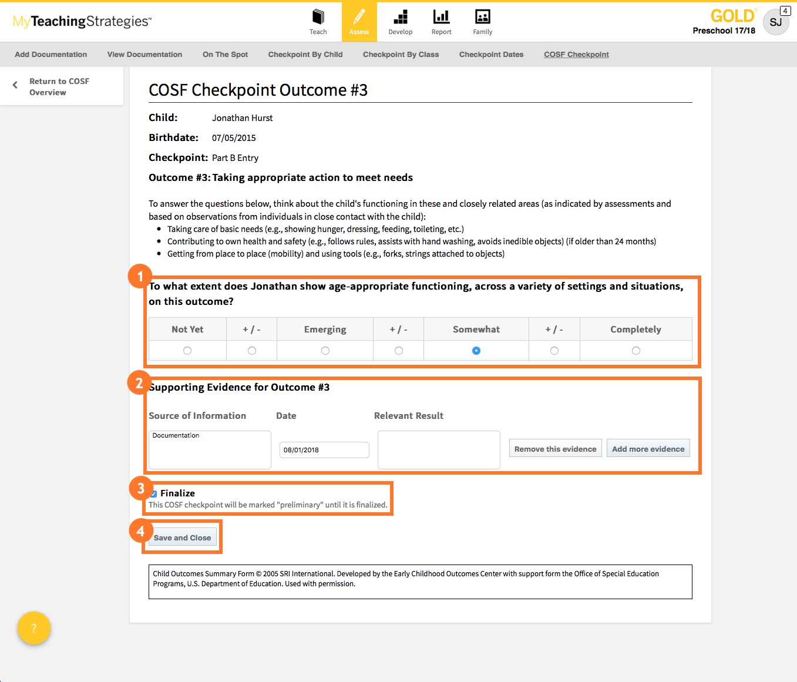Screen dimensions: 797x682
Task: Click Remove this evidence button
Action: 555,449
